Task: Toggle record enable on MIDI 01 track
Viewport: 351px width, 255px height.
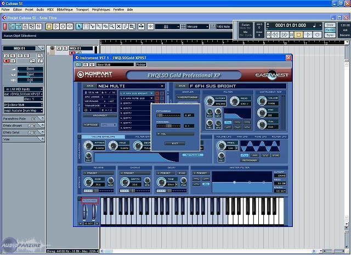Action: click(72, 53)
